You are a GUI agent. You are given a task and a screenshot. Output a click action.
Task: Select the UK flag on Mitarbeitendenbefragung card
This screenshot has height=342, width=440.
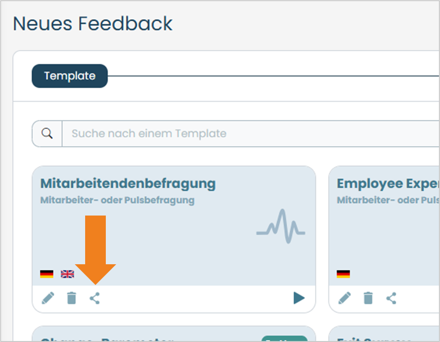coord(67,274)
